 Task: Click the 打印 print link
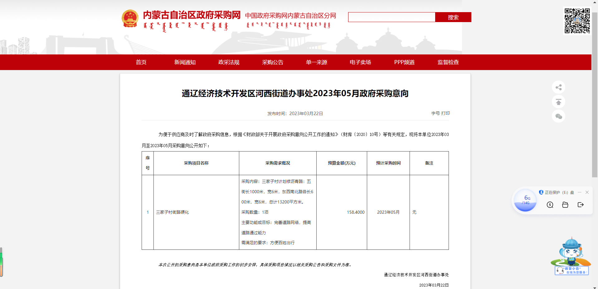pyautogui.click(x=445, y=113)
